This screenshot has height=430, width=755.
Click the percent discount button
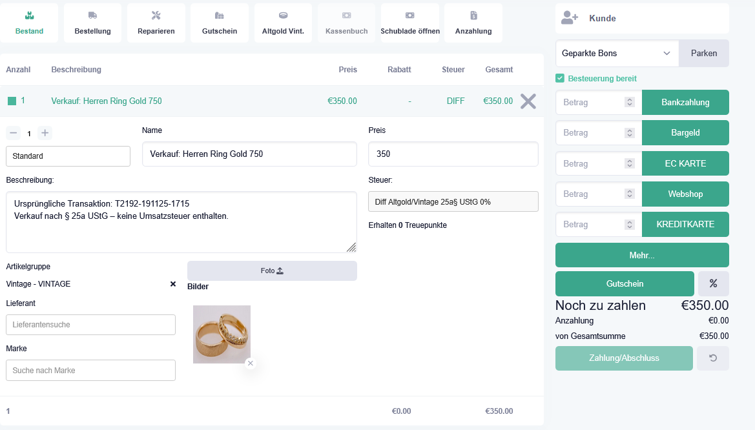713,283
